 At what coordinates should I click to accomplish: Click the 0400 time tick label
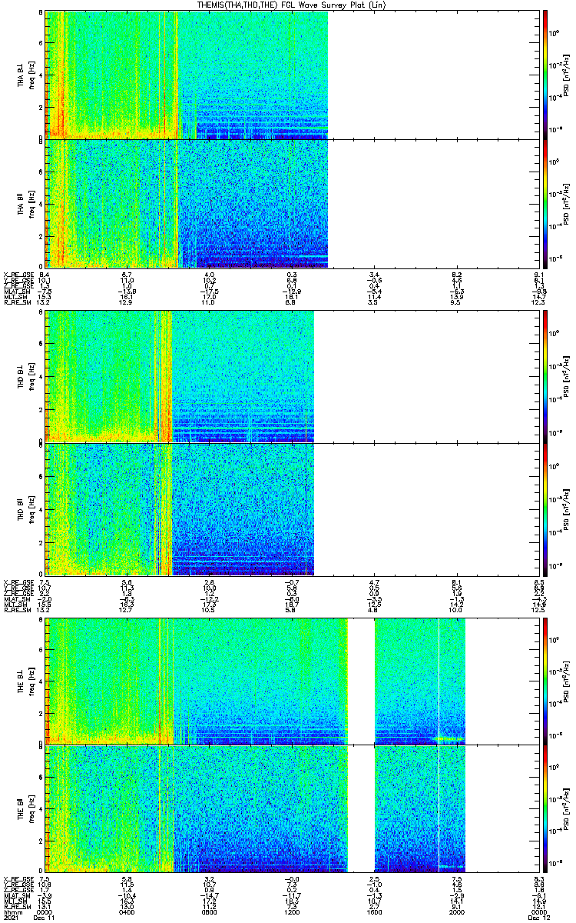point(127,911)
